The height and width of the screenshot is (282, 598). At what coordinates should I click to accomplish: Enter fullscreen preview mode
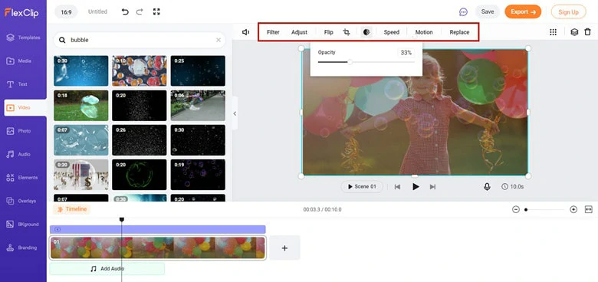pyautogui.click(x=156, y=11)
